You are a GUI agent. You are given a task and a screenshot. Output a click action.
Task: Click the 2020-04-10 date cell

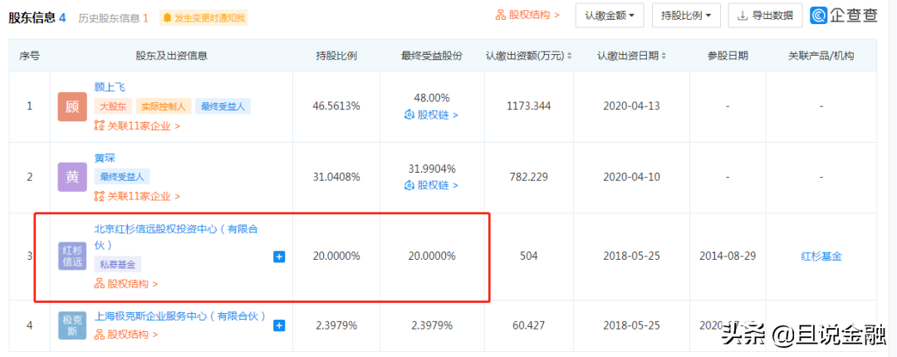(631, 177)
